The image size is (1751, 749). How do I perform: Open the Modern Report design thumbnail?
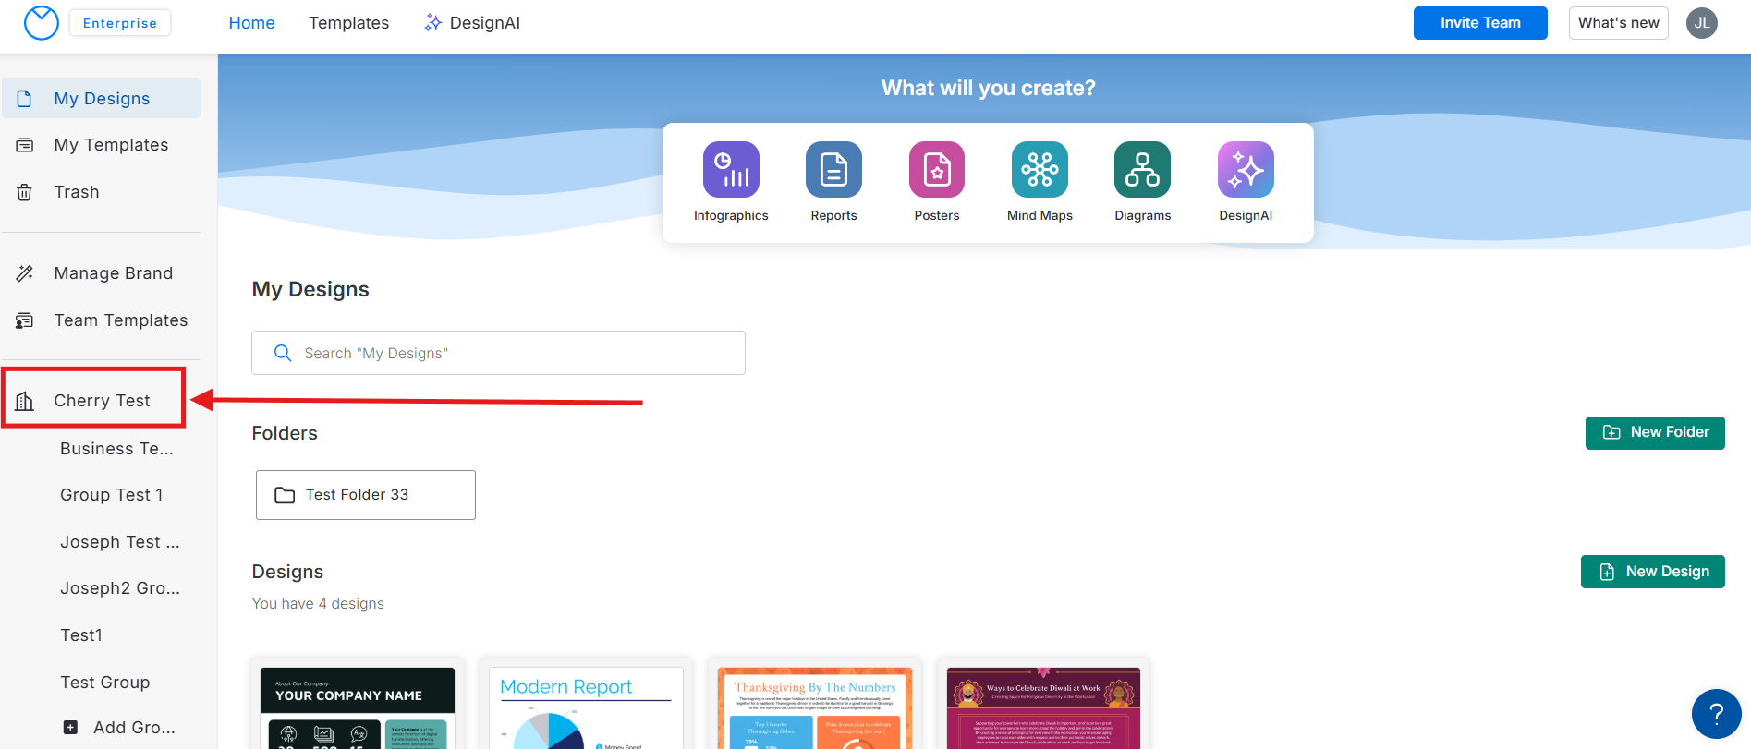pos(586,707)
